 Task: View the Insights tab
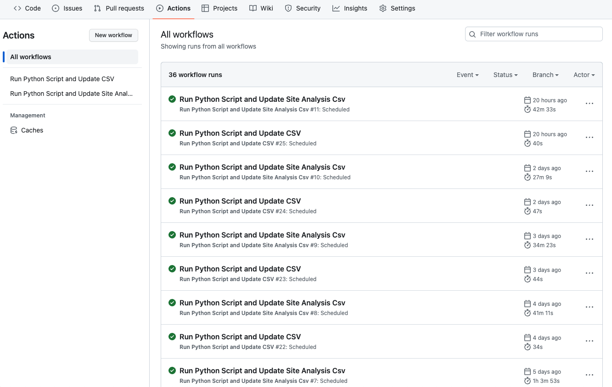[350, 8]
